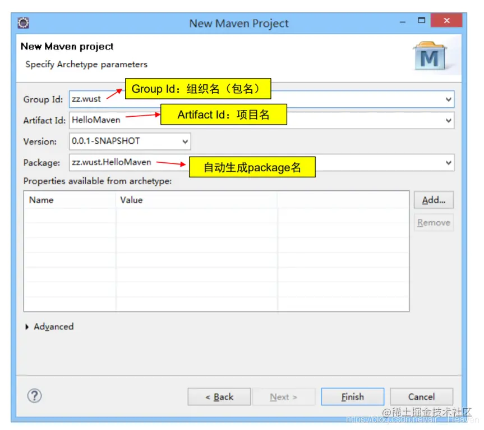The height and width of the screenshot is (430, 484).
Task: Click the Artifact Id: label
Action: (44, 121)
